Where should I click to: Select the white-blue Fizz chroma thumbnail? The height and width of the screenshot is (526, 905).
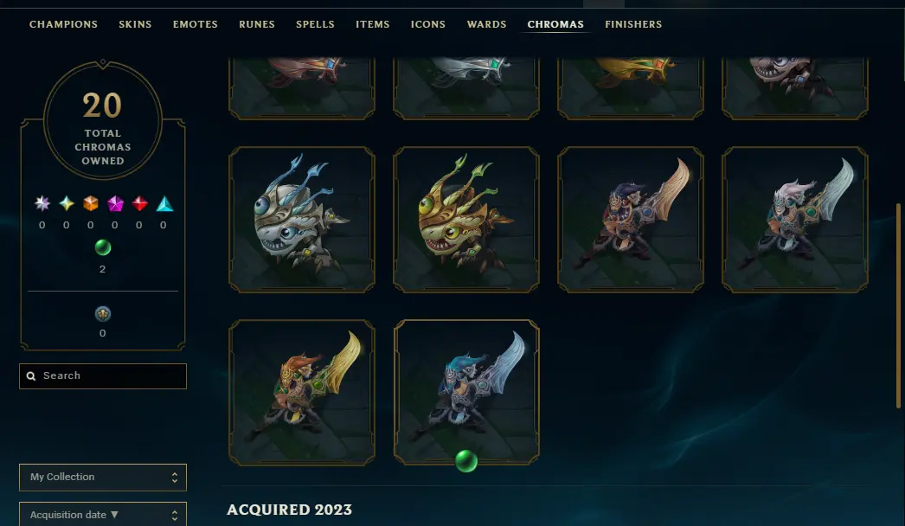click(302, 220)
